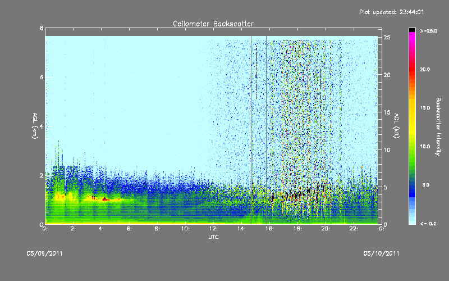Click the '15.0' colorbar label

425,108
